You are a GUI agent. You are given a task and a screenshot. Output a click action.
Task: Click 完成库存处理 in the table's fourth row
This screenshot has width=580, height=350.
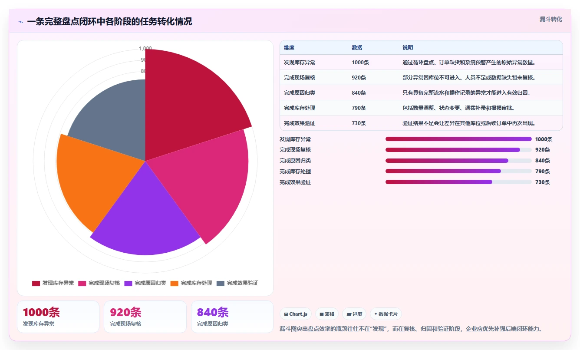tap(300, 108)
